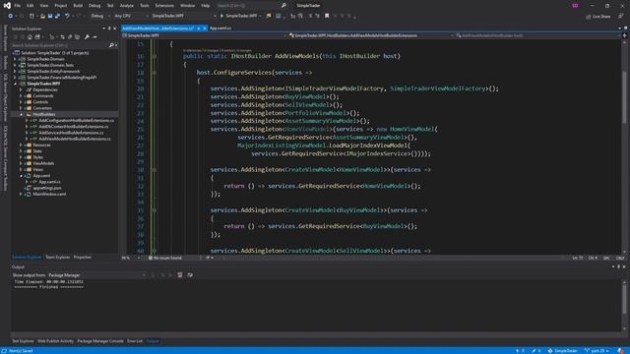This screenshot has width=630, height=354.
Task: Click the search magnifier icon in title bar
Action: coord(283,6)
